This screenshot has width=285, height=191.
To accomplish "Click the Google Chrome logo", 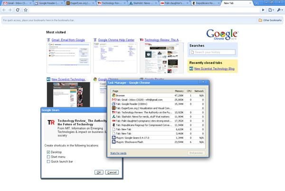I will tap(222, 35).
